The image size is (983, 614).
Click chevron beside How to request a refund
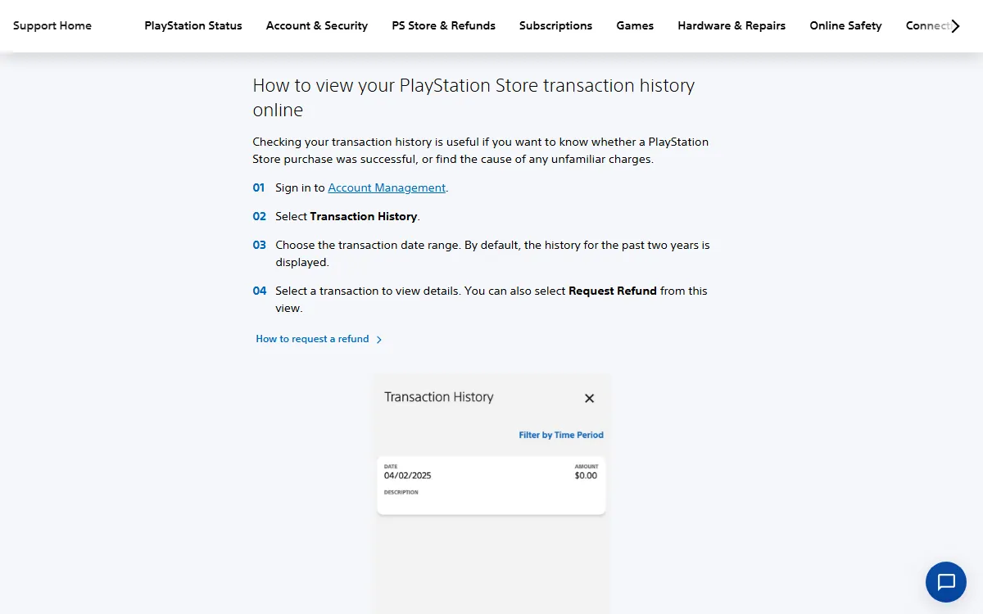coord(378,339)
